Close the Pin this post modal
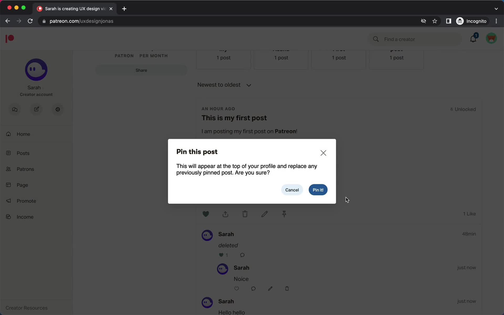This screenshot has width=504, height=315. pyautogui.click(x=323, y=153)
